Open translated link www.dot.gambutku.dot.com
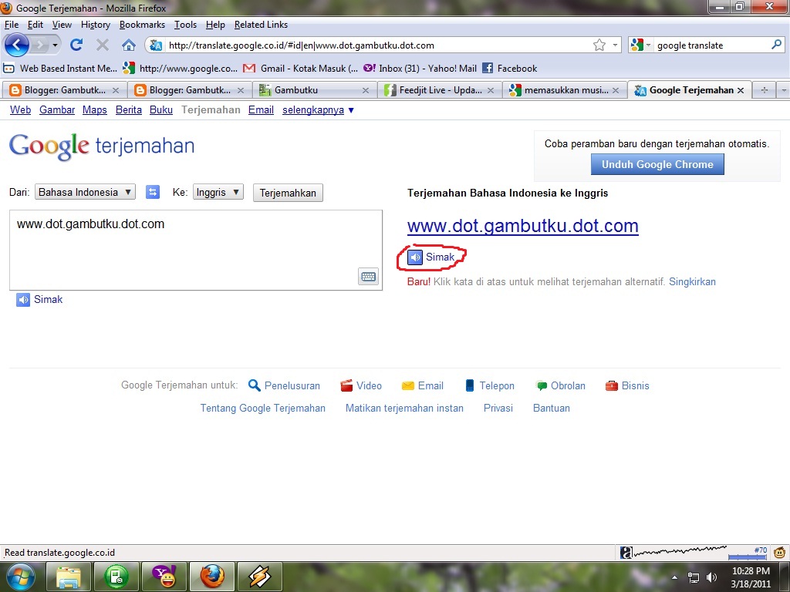 coord(522,226)
